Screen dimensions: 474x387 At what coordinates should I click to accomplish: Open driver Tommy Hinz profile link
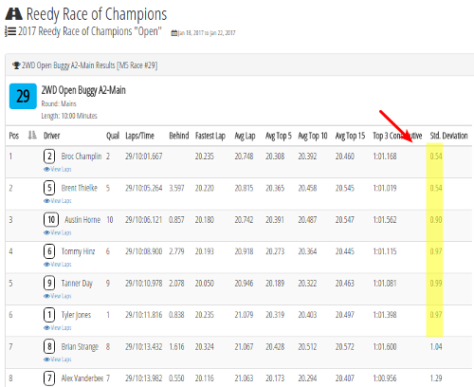(x=78, y=251)
